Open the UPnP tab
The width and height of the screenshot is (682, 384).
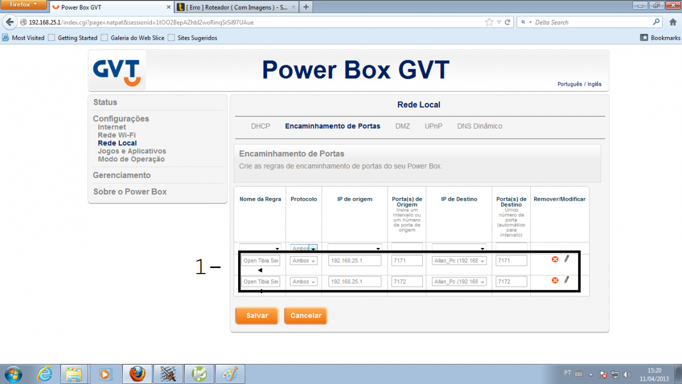click(x=433, y=126)
